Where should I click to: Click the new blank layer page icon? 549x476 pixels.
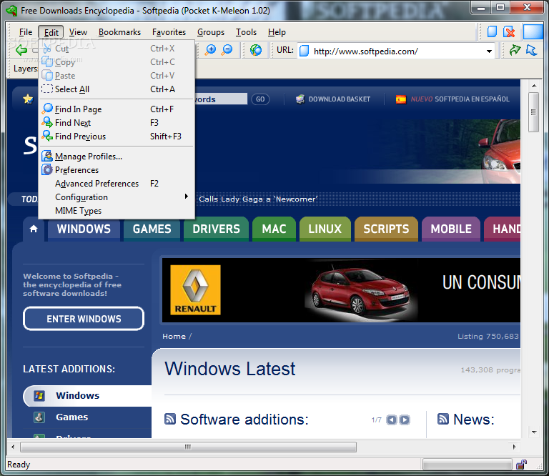492,32
